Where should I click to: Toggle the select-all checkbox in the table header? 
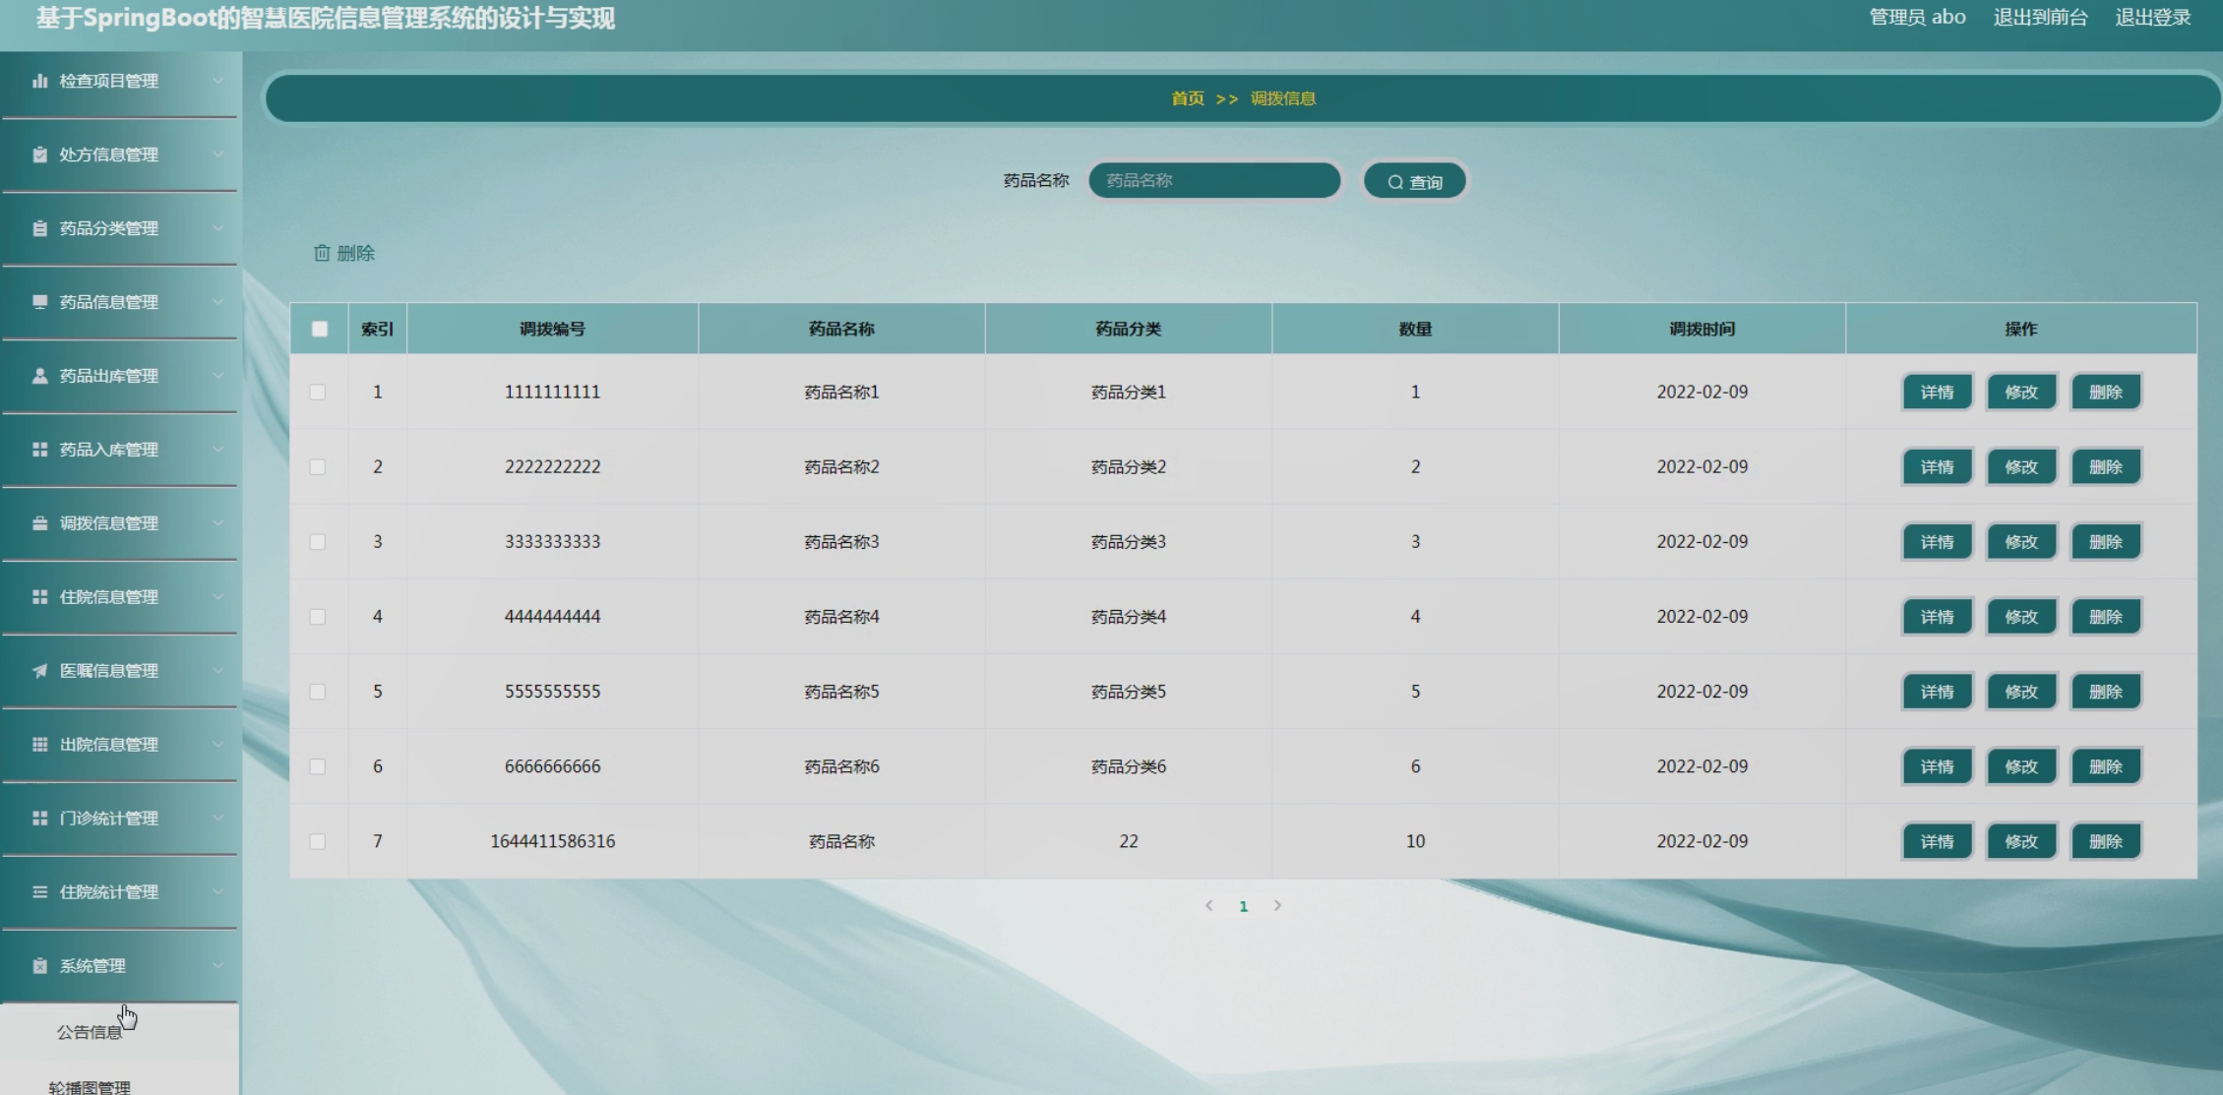pyautogui.click(x=320, y=329)
